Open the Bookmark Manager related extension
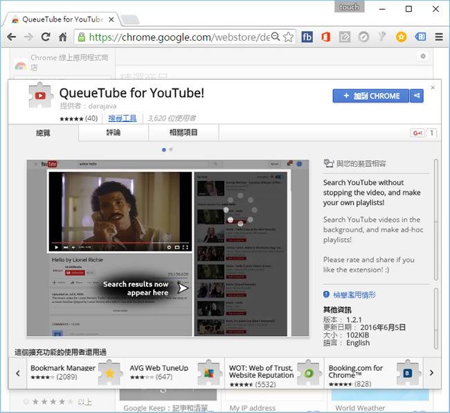The image size is (450, 413). (x=76, y=373)
